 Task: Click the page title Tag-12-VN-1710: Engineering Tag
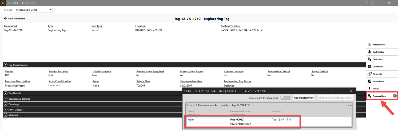[x=202, y=19]
